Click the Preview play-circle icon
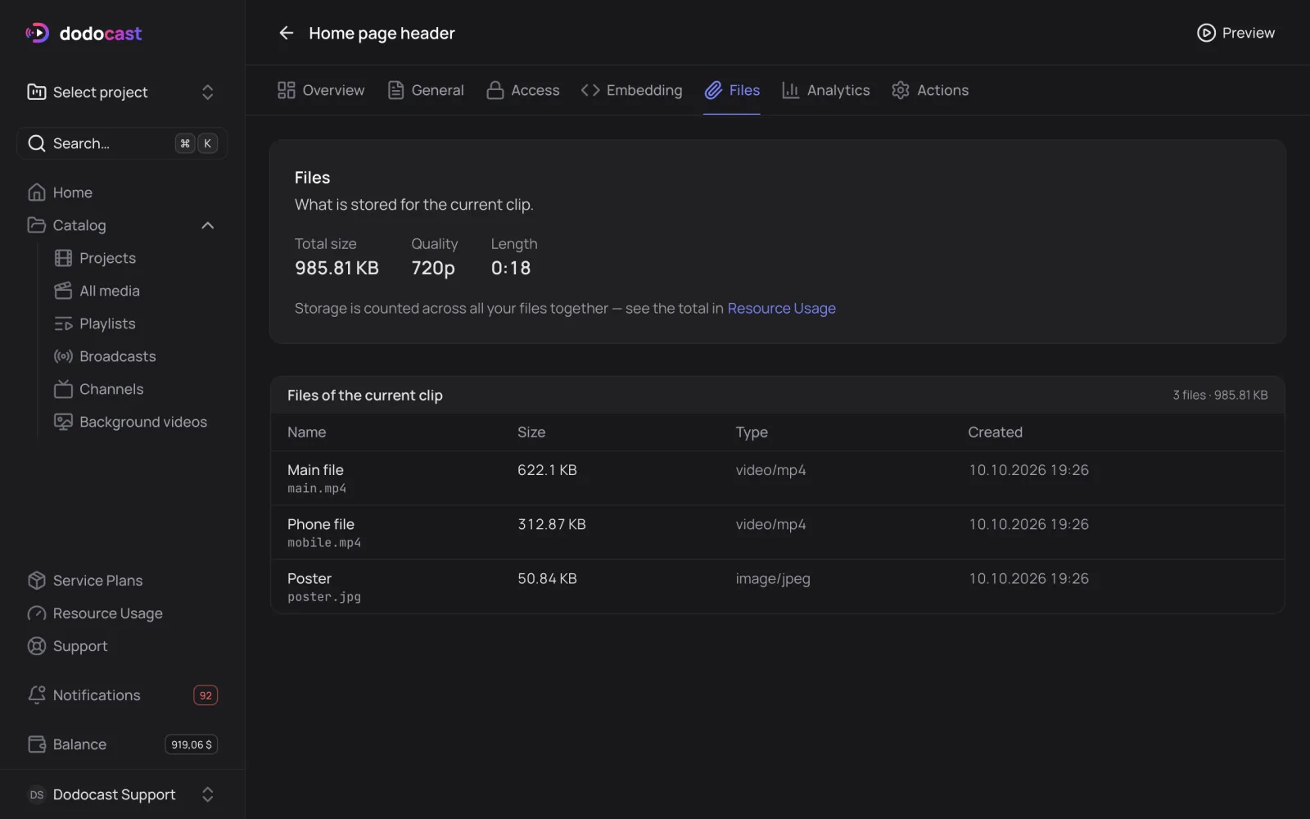The image size is (1310, 819). tap(1206, 33)
